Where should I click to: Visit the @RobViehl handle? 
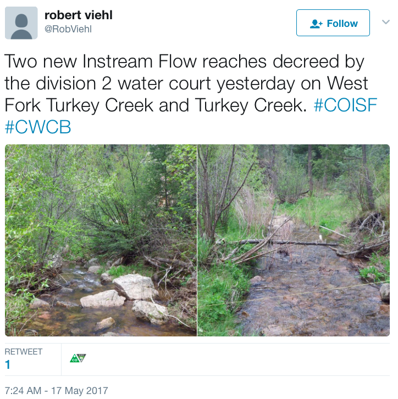point(68,29)
